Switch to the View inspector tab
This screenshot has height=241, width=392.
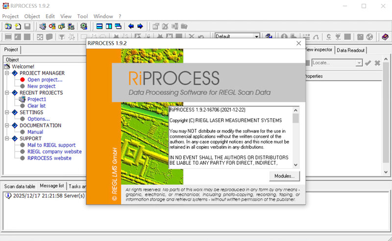(319, 50)
